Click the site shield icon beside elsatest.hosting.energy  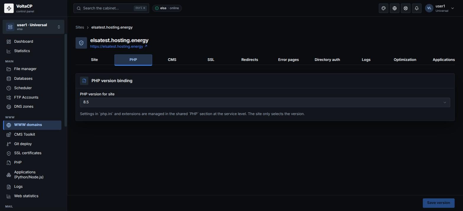[x=81, y=43]
